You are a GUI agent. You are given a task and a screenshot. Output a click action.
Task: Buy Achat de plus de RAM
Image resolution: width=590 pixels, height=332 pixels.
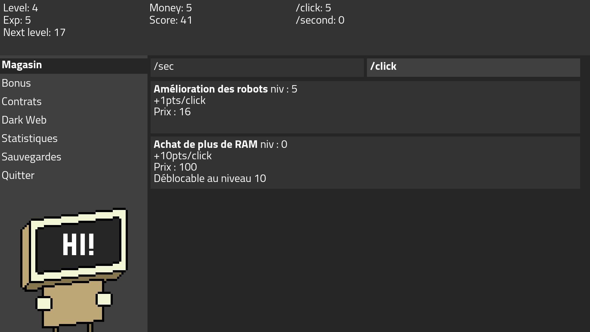[x=365, y=163]
